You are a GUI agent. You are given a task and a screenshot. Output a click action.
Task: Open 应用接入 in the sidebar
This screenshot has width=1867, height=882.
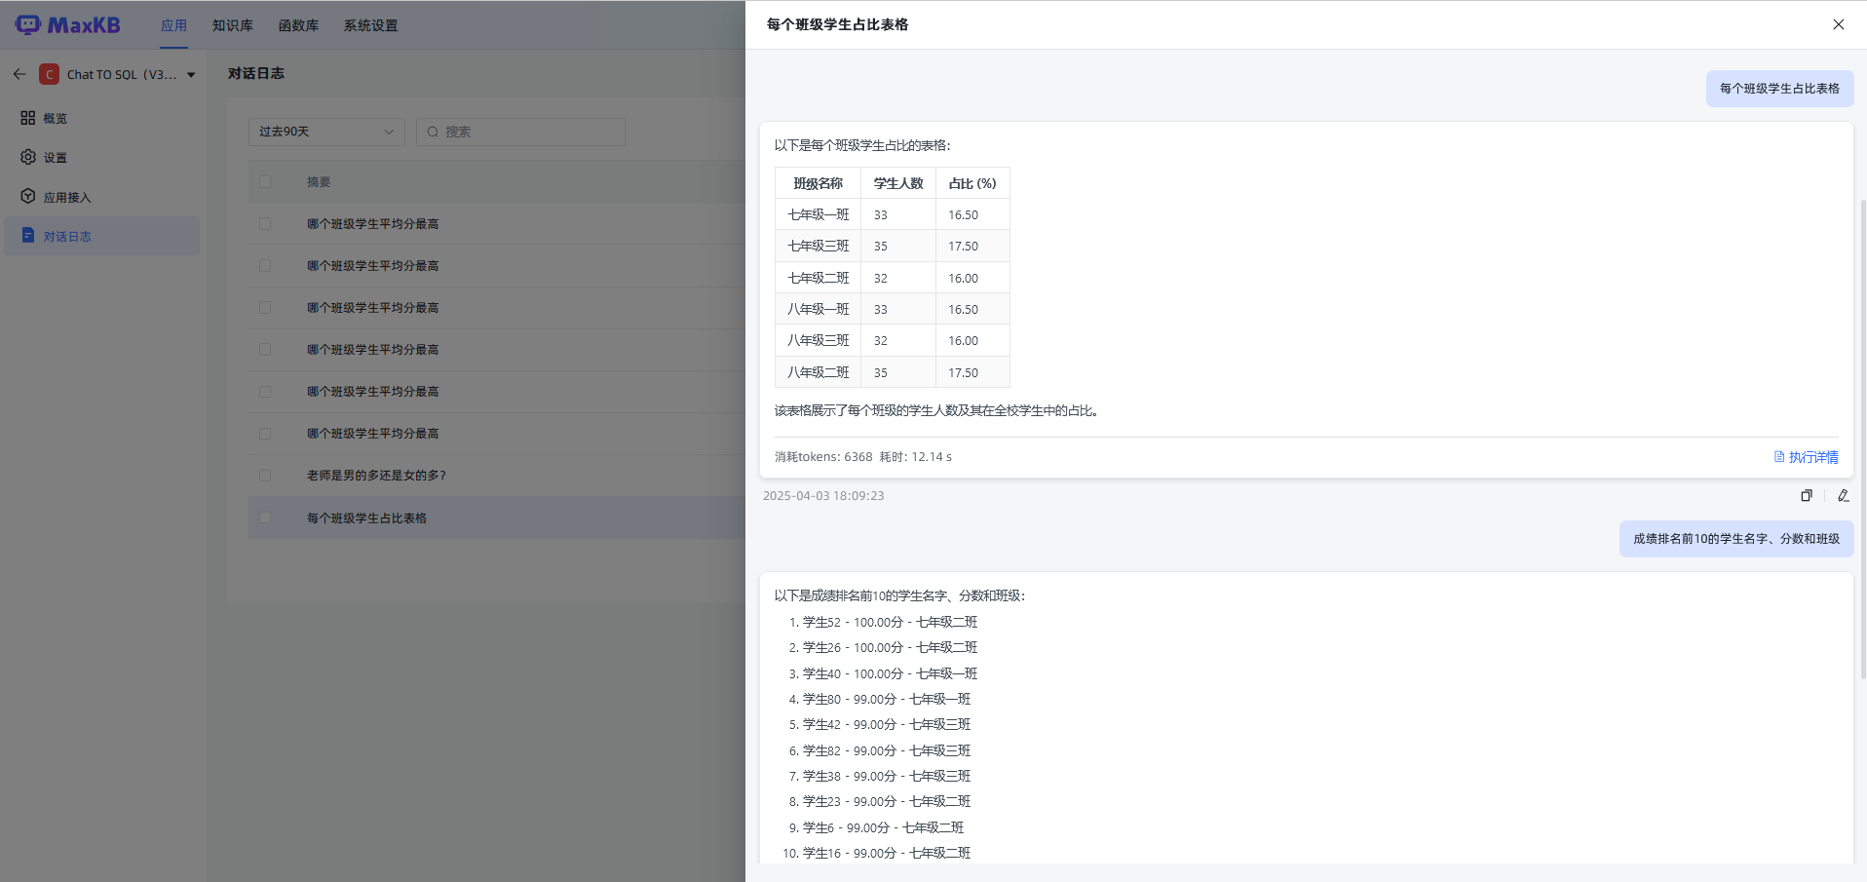[x=66, y=197]
